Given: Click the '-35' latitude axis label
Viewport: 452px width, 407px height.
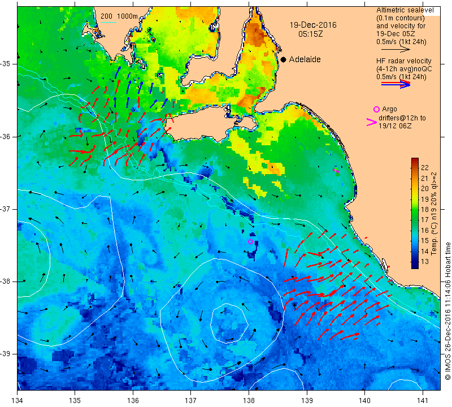Looking at the screenshot, I should tap(6, 64).
